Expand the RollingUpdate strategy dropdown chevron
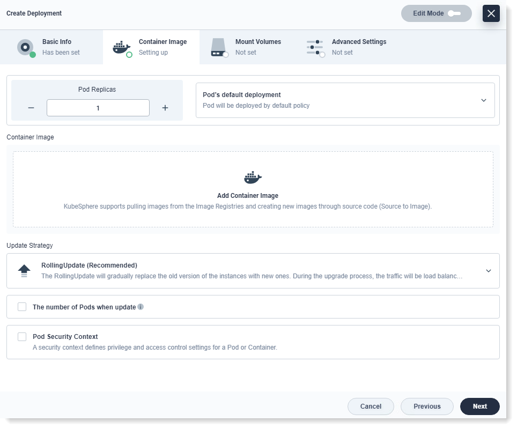This screenshot has height=429, width=517. pyautogui.click(x=489, y=271)
